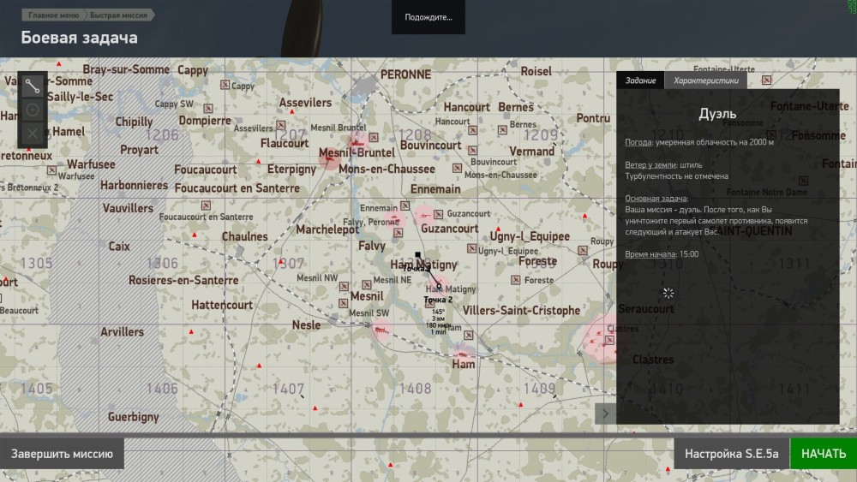857x482 pixels.
Task: Open Быстрая миссия breadcrumb
Action: 117,15
